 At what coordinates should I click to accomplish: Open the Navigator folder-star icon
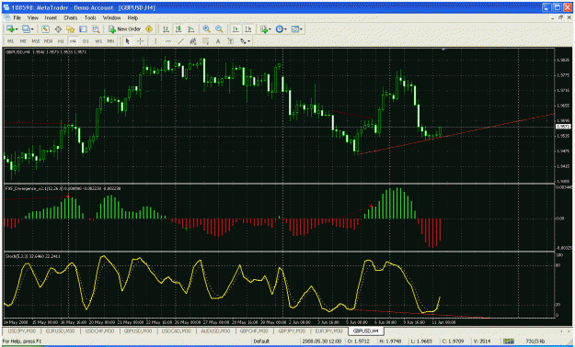point(71,29)
